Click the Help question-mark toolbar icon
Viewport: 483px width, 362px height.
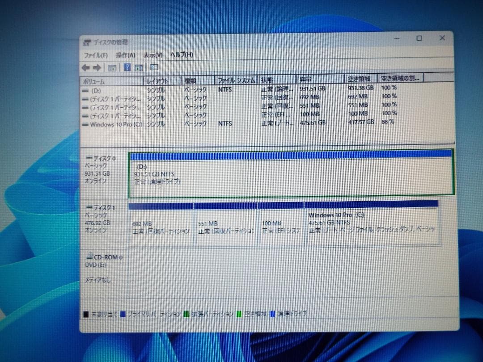[x=127, y=67]
